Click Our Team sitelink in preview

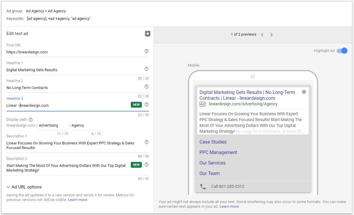pyautogui.click(x=210, y=174)
